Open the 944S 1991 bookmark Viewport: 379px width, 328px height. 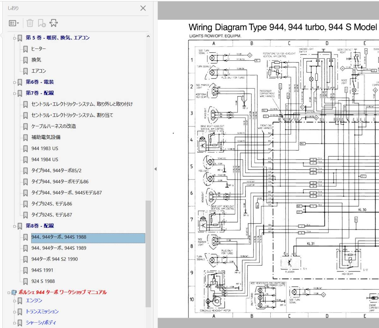(x=42, y=270)
